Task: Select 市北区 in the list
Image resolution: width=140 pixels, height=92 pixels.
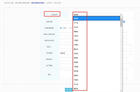Action: [97, 84]
